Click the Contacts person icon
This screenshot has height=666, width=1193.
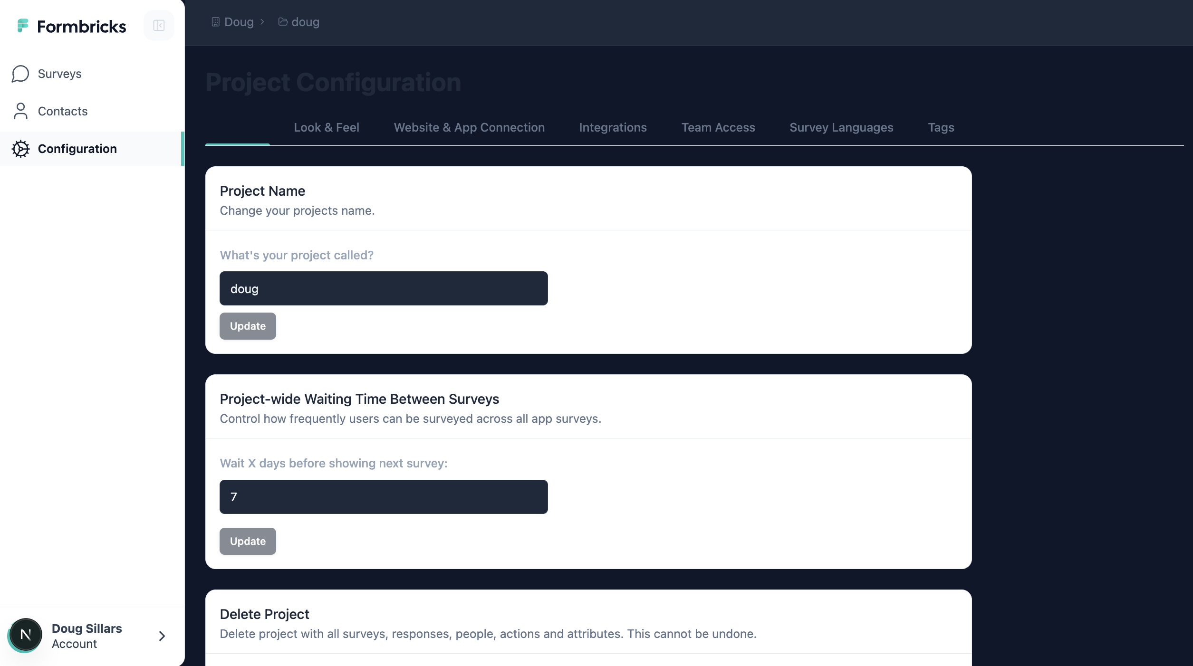click(x=20, y=111)
